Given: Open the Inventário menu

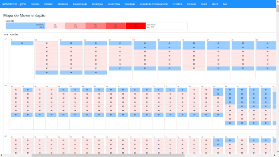Looking at the screenshot, I should click(177, 4).
